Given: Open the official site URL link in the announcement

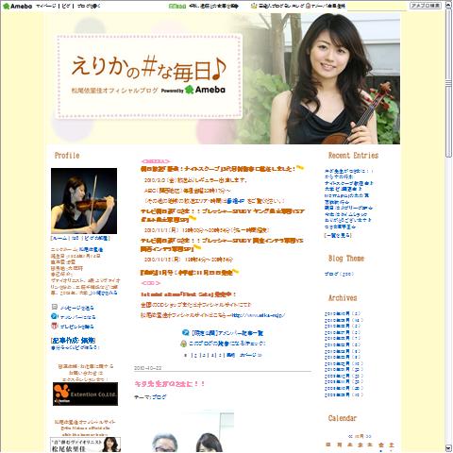Looking at the screenshot, I should [x=258, y=315].
